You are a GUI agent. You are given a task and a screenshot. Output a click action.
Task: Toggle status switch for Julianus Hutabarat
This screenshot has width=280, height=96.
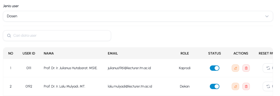[x=214, y=68]
